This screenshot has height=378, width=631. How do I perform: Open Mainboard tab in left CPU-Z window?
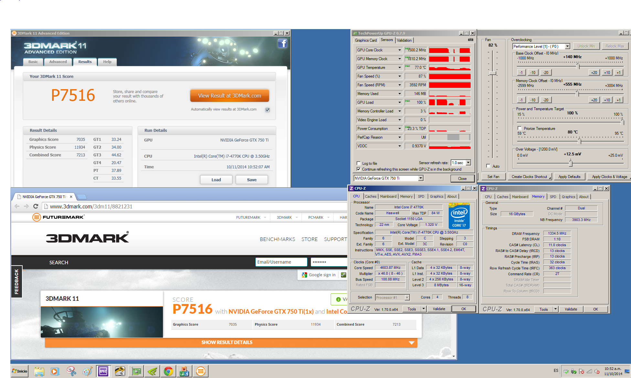[x=388, y=196]
